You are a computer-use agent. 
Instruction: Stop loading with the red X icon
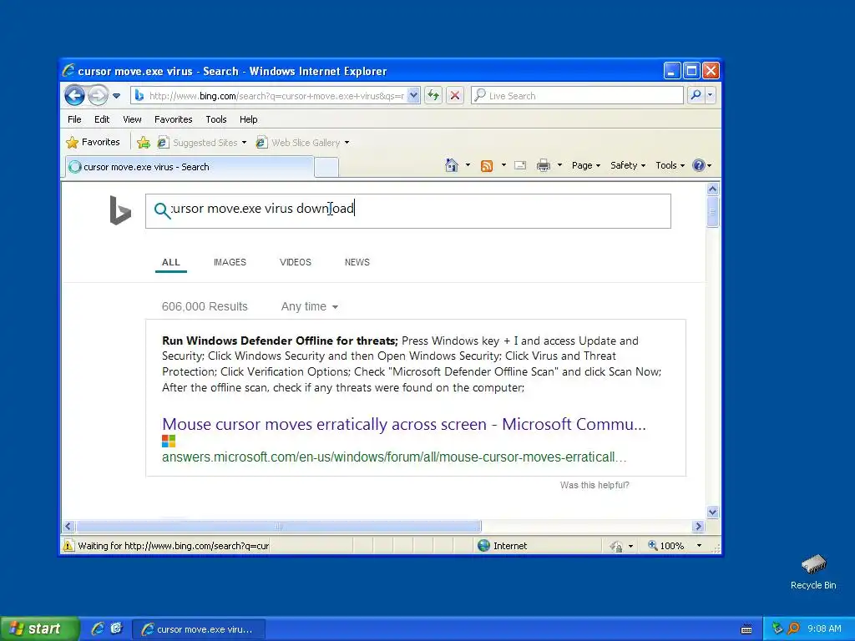point(455,95)
